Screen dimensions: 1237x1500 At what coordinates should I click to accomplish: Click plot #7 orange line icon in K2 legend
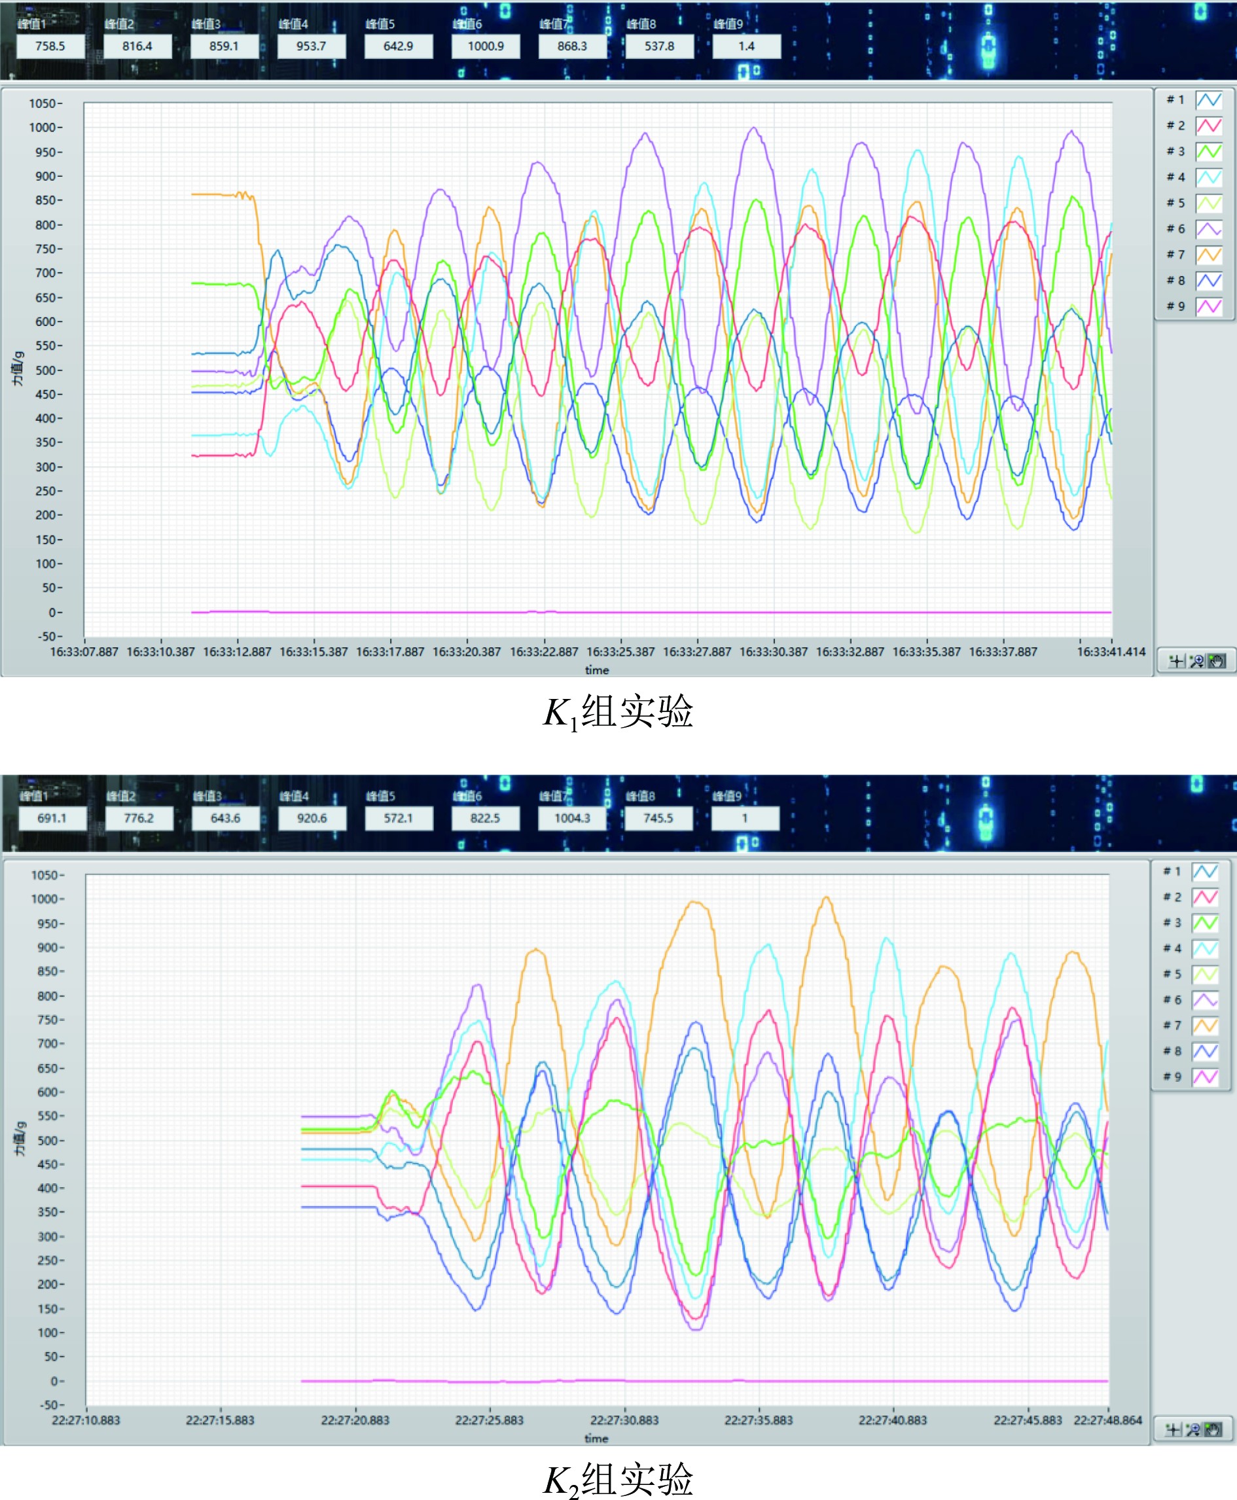[x=1205, y=1026]
